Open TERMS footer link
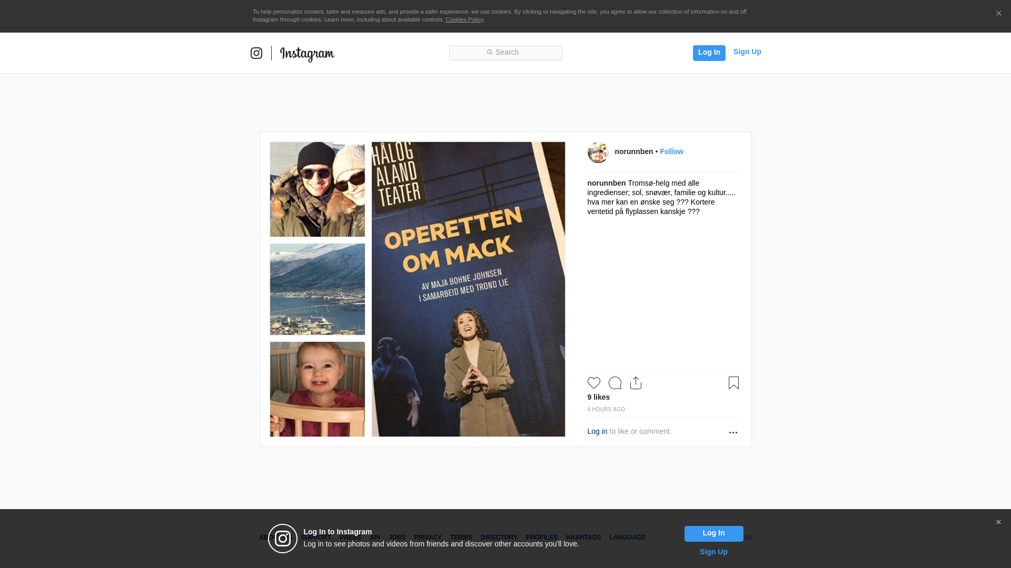The width and height of the screenshot is (1011, 568). [461, 537]
